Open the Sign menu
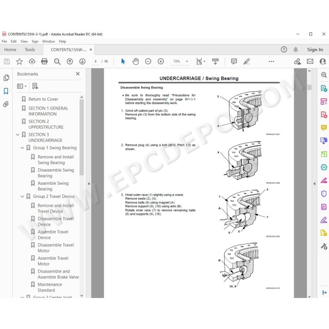This screenshot has height=329, width=329. coord(35,41)
